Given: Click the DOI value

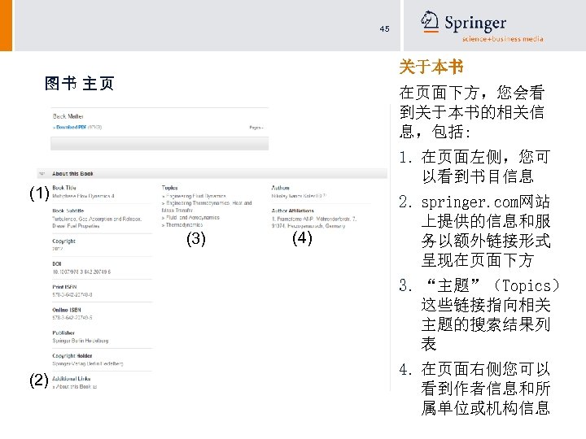Looking at the screenshot, I should [x=81, y=272].
